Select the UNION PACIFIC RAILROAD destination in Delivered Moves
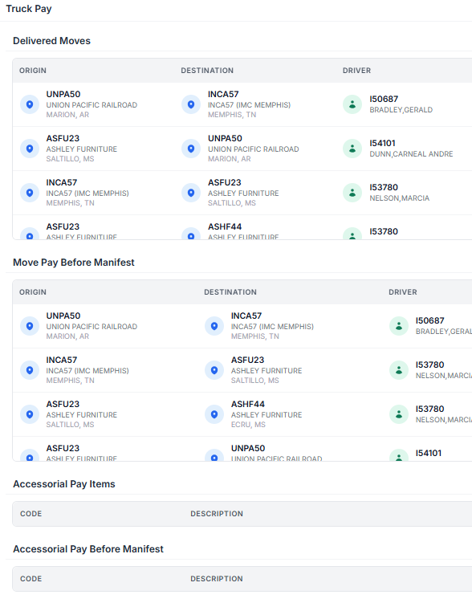Screen dimensions: 472x607 coord(254,149)
